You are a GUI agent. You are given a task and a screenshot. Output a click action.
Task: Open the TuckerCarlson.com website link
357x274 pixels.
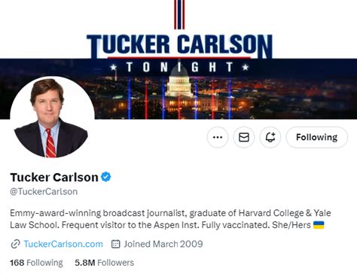click(63, 244)
